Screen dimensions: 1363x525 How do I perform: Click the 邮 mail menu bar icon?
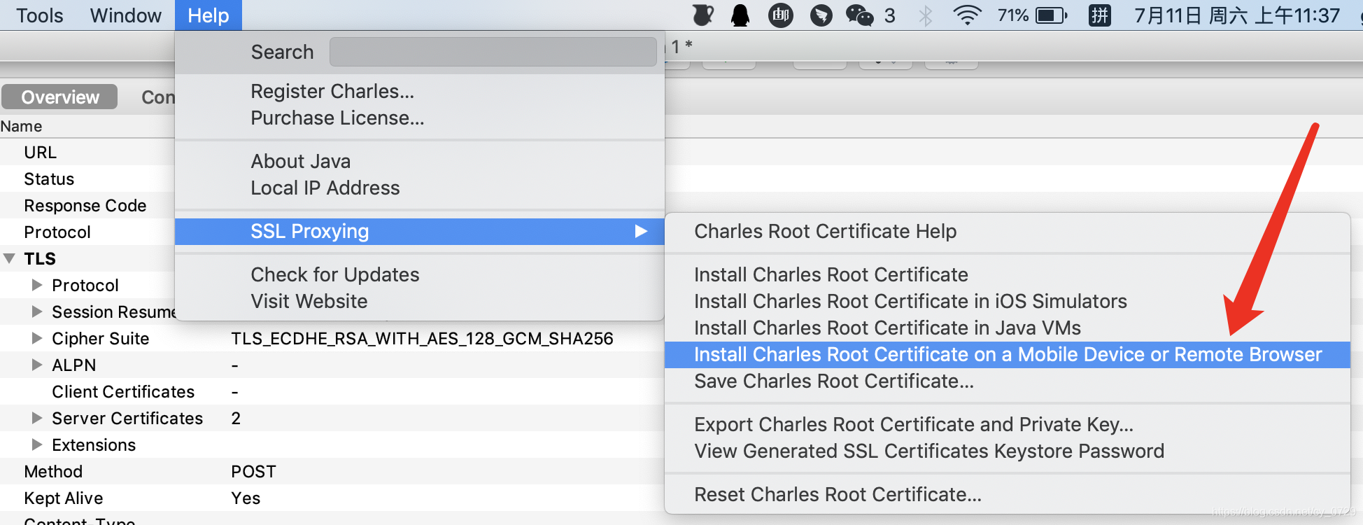point(781,15)
